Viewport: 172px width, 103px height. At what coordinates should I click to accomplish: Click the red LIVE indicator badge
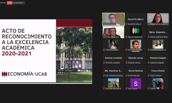(10, 3)
